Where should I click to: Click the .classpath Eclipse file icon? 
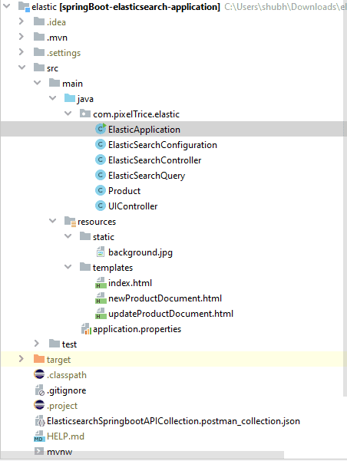[39, 374]
